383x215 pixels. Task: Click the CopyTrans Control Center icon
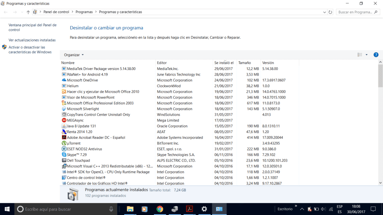(x=64, y=115)
